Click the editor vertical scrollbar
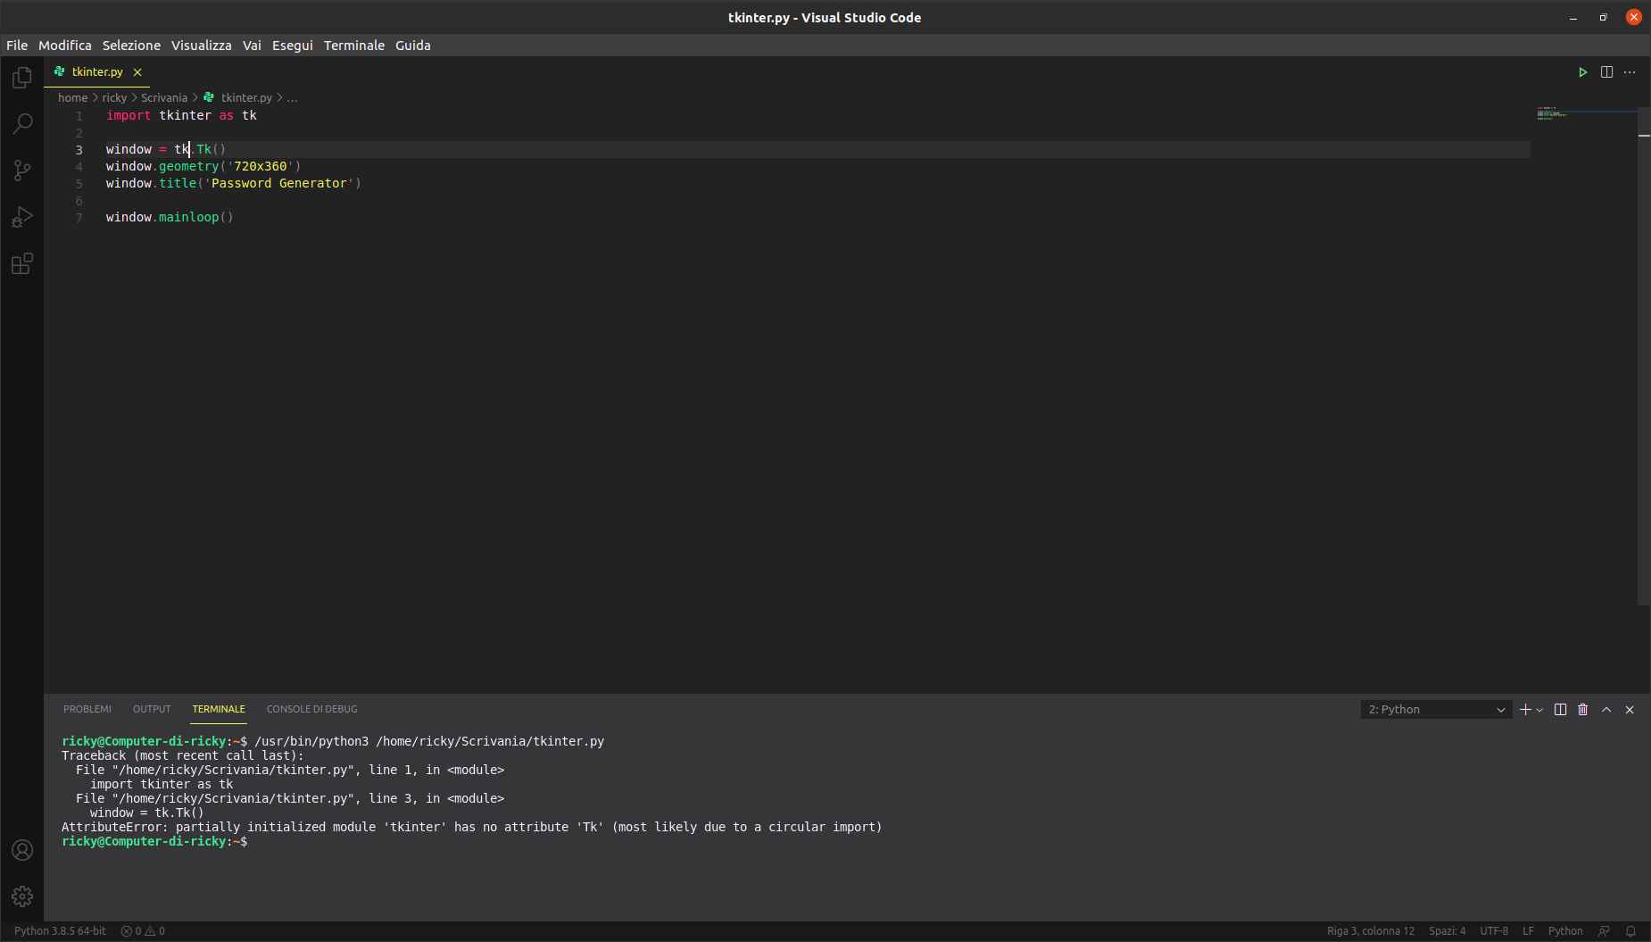The height and width of the screenshot is (942, 1651). pos(1643,357)
